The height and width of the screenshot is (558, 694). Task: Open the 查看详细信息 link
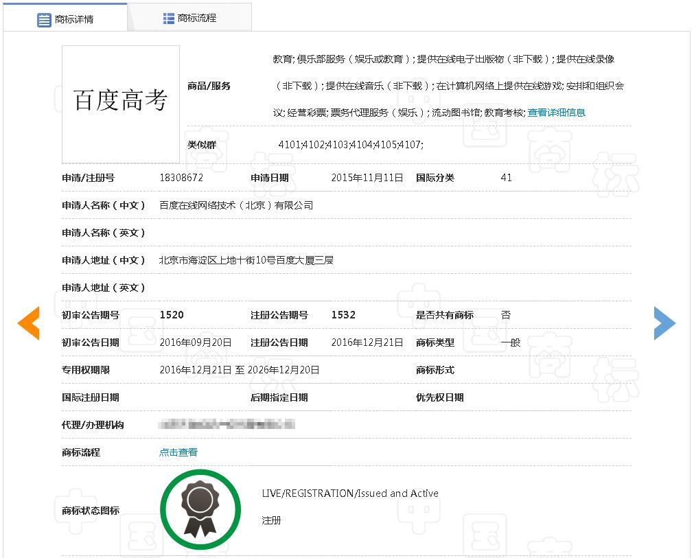pyautogui.click(x=556, y=113)
